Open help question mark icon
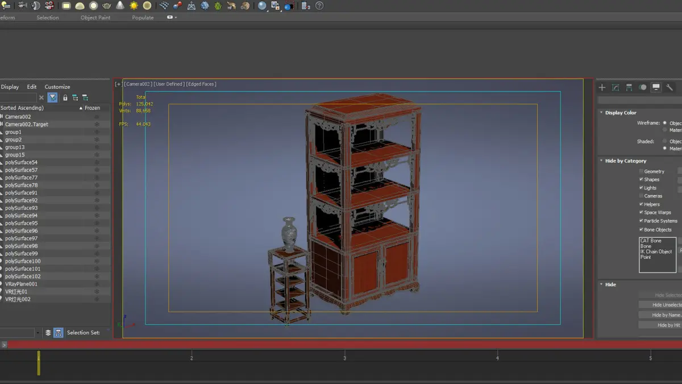Viewport: 682px width, 384px height. coord(319,6)
